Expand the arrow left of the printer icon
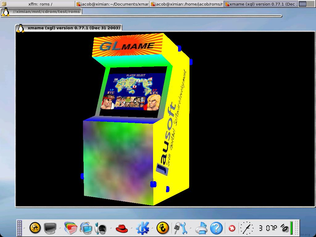Image resolution: width=316 pixels, height=237 pixels. 191,228
